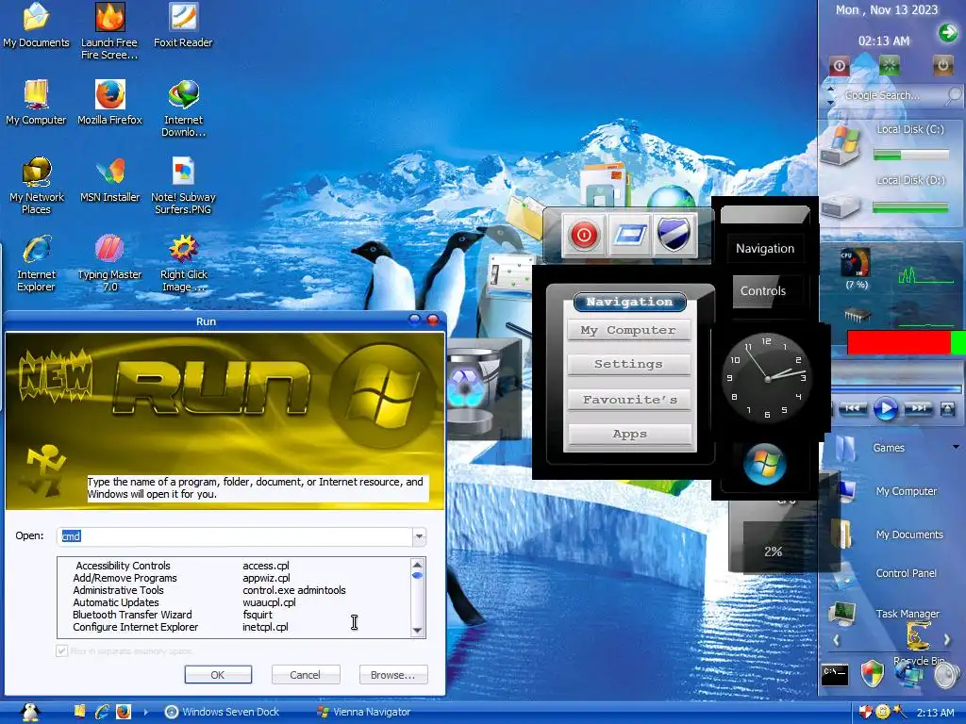The image size is (966, 724).
Task: Click the magnifier icon in Google Search
Action: pos(954,95)
